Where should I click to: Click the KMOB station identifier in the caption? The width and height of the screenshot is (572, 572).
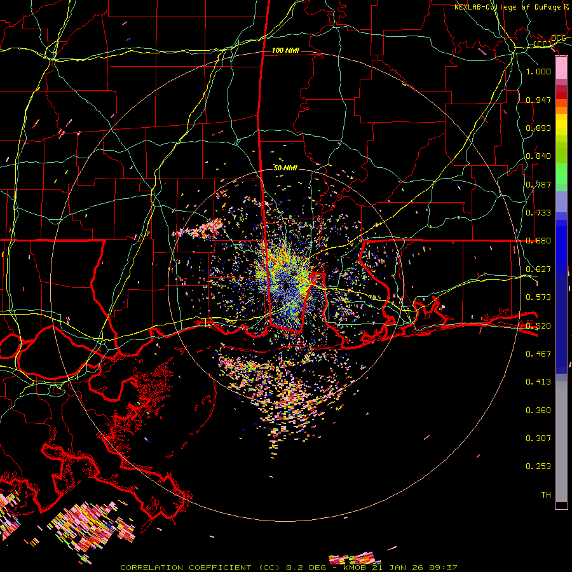click(356, 568)
